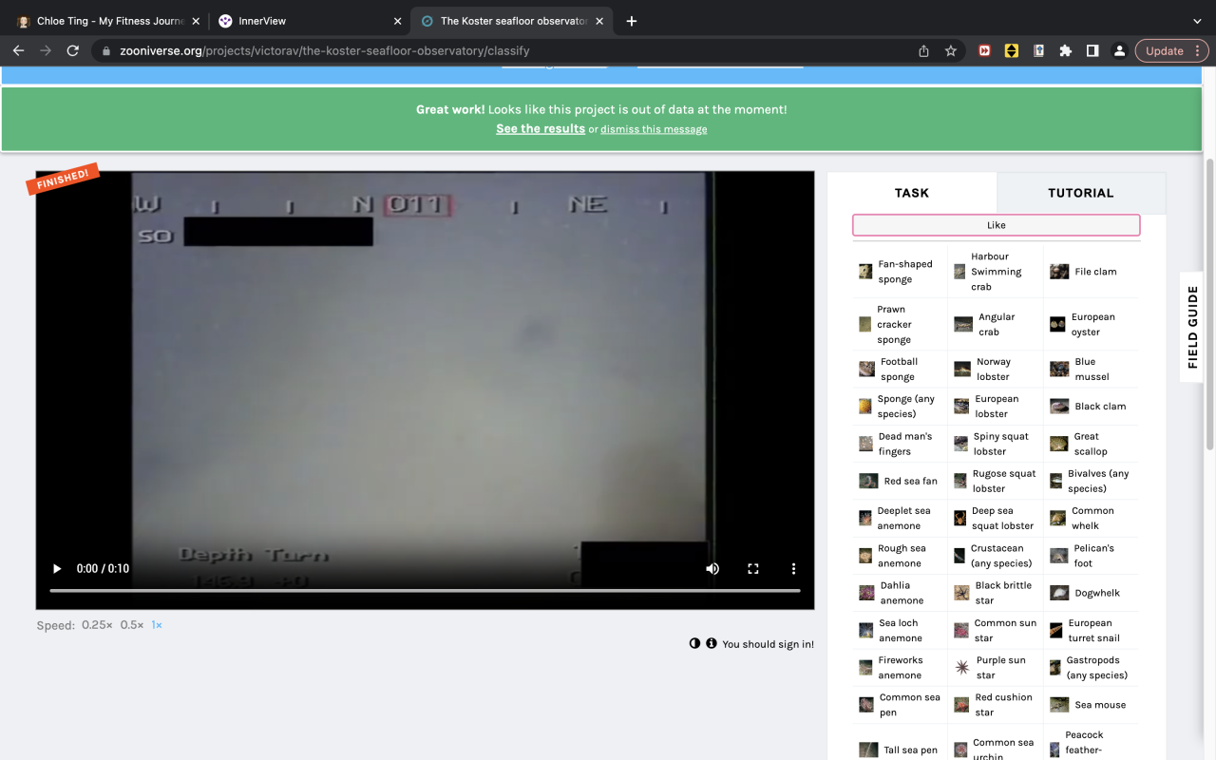Select Gastropods (any species)
The image size is (1216, 760).
[1091, 667]
